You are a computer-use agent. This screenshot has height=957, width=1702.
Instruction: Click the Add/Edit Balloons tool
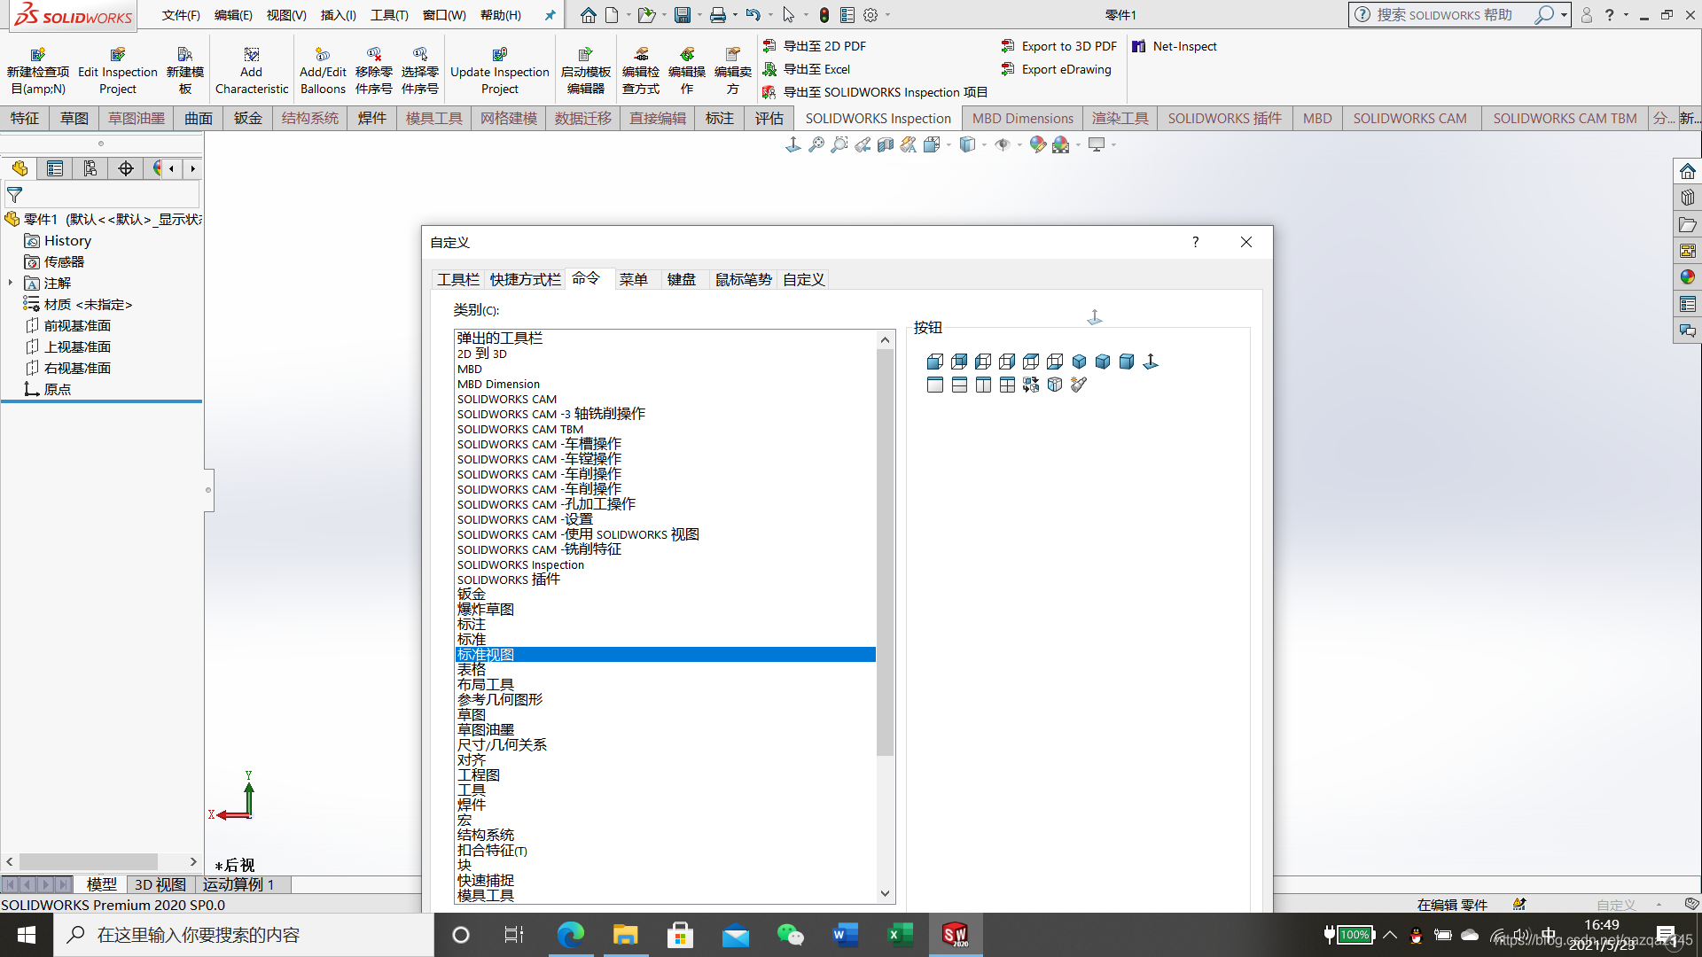click(323, 70)
